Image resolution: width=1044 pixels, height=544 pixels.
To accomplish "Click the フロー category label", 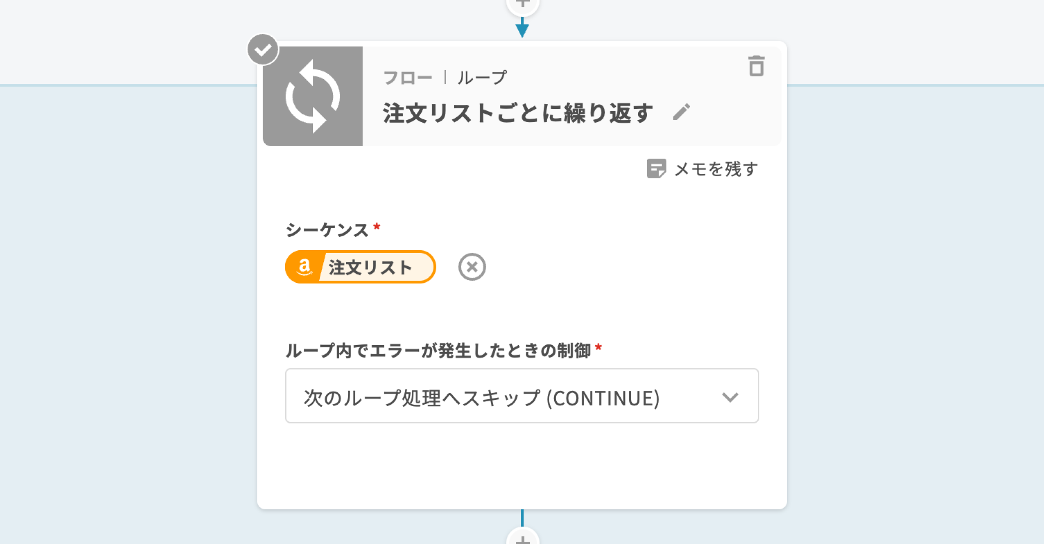I will pos(408,78).
